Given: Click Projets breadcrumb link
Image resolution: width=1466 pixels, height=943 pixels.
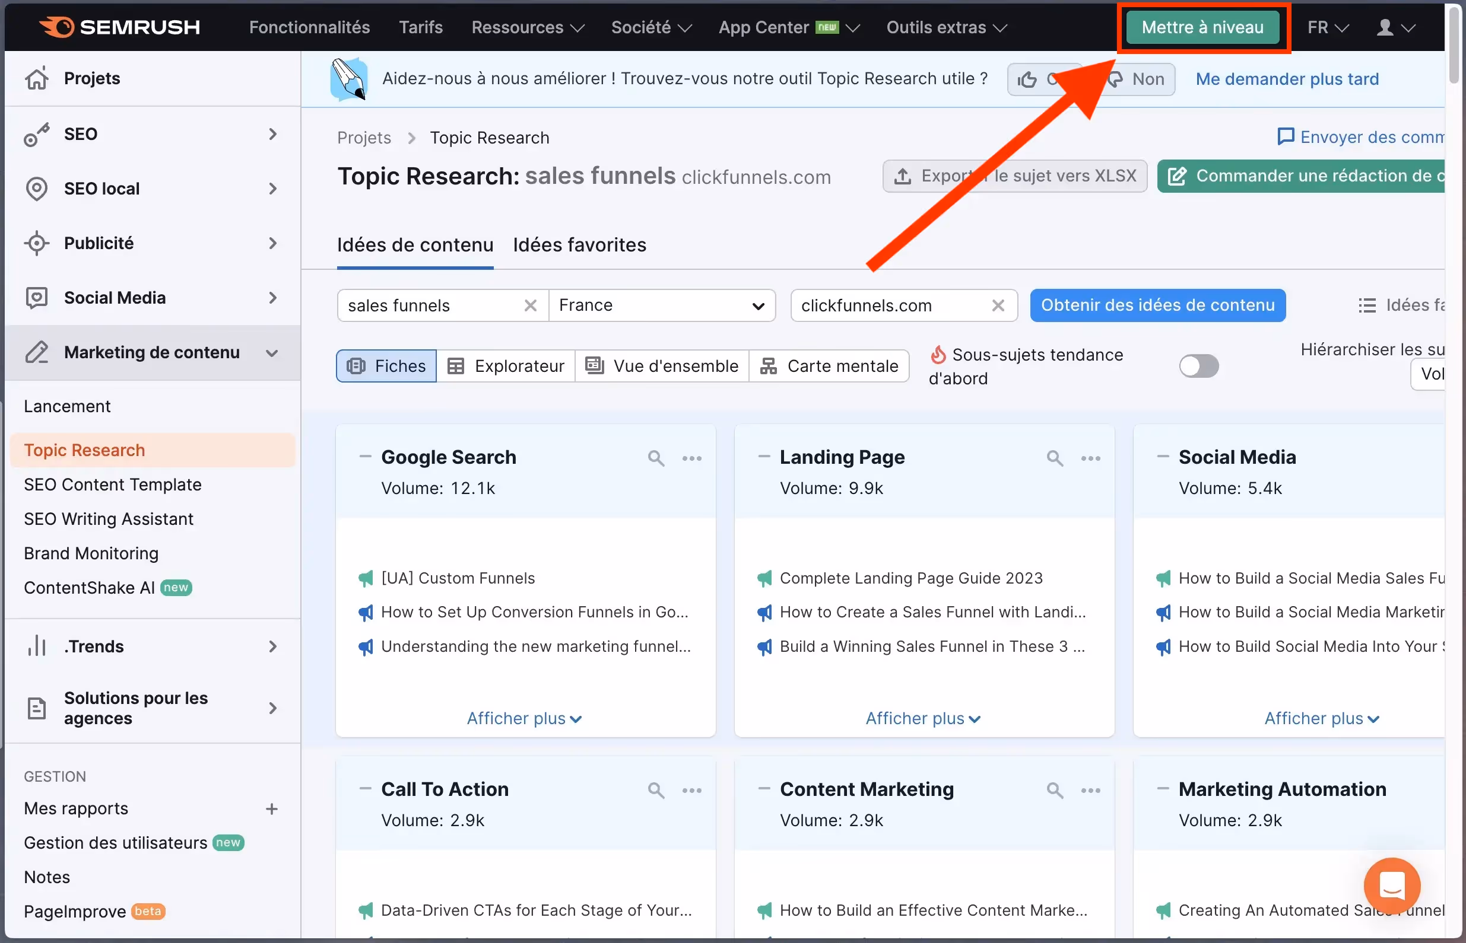Looking at the screenshot, I should [364, 138].
